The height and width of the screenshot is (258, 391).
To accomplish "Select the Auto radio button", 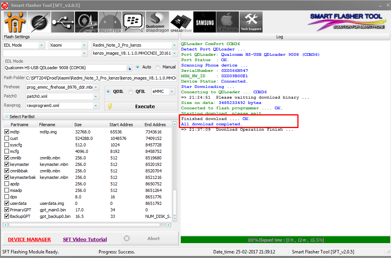I will point(137,67).
